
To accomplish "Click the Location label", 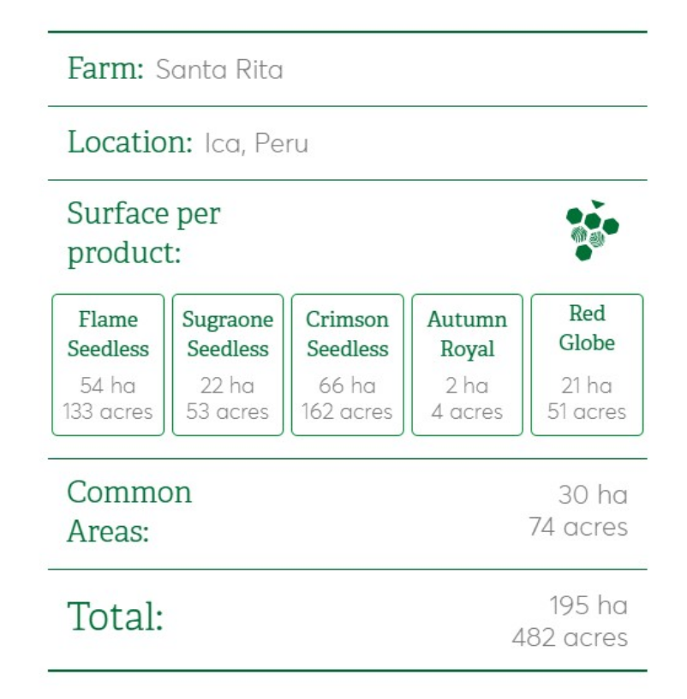I will (x=129, y=142).
